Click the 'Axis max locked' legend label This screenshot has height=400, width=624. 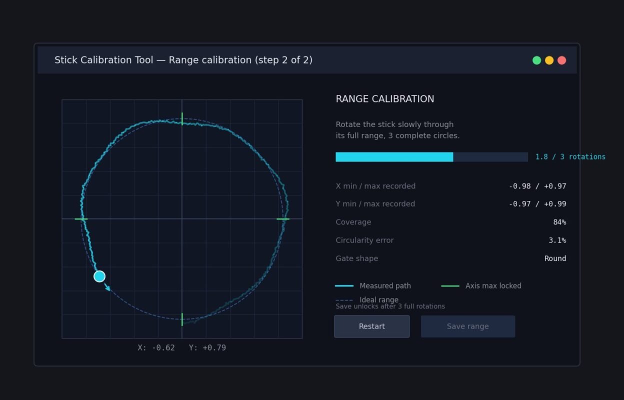pos(493,286)
